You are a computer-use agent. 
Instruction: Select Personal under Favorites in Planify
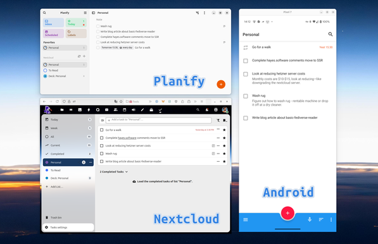(x=65, y=47)
